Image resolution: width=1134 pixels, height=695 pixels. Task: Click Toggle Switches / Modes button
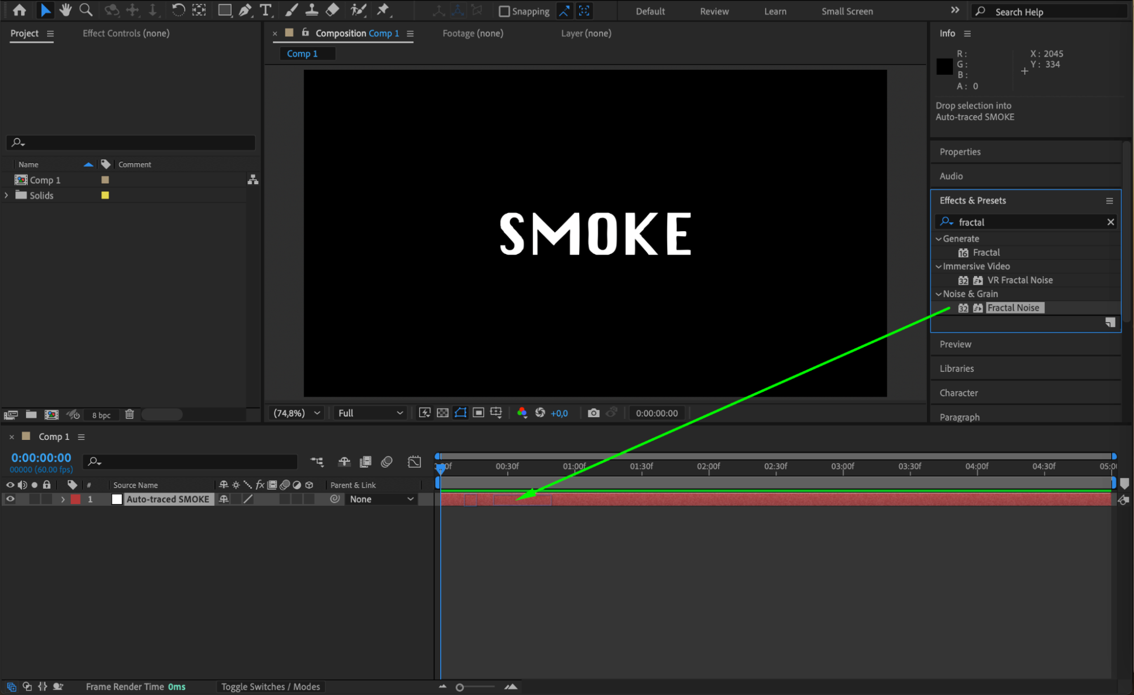[271, 686]
